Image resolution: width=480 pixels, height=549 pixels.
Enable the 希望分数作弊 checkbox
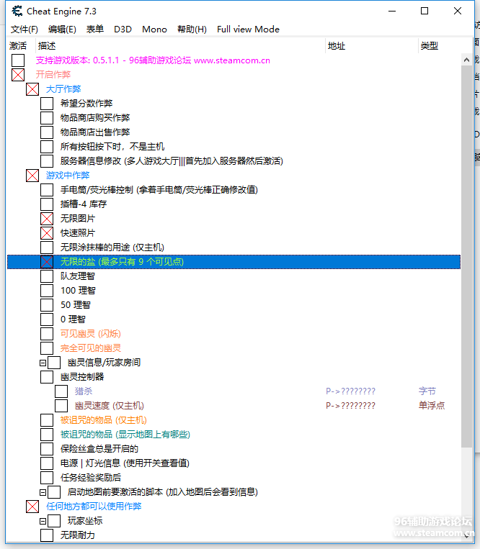pyautogui.click(x=47, y=104)
